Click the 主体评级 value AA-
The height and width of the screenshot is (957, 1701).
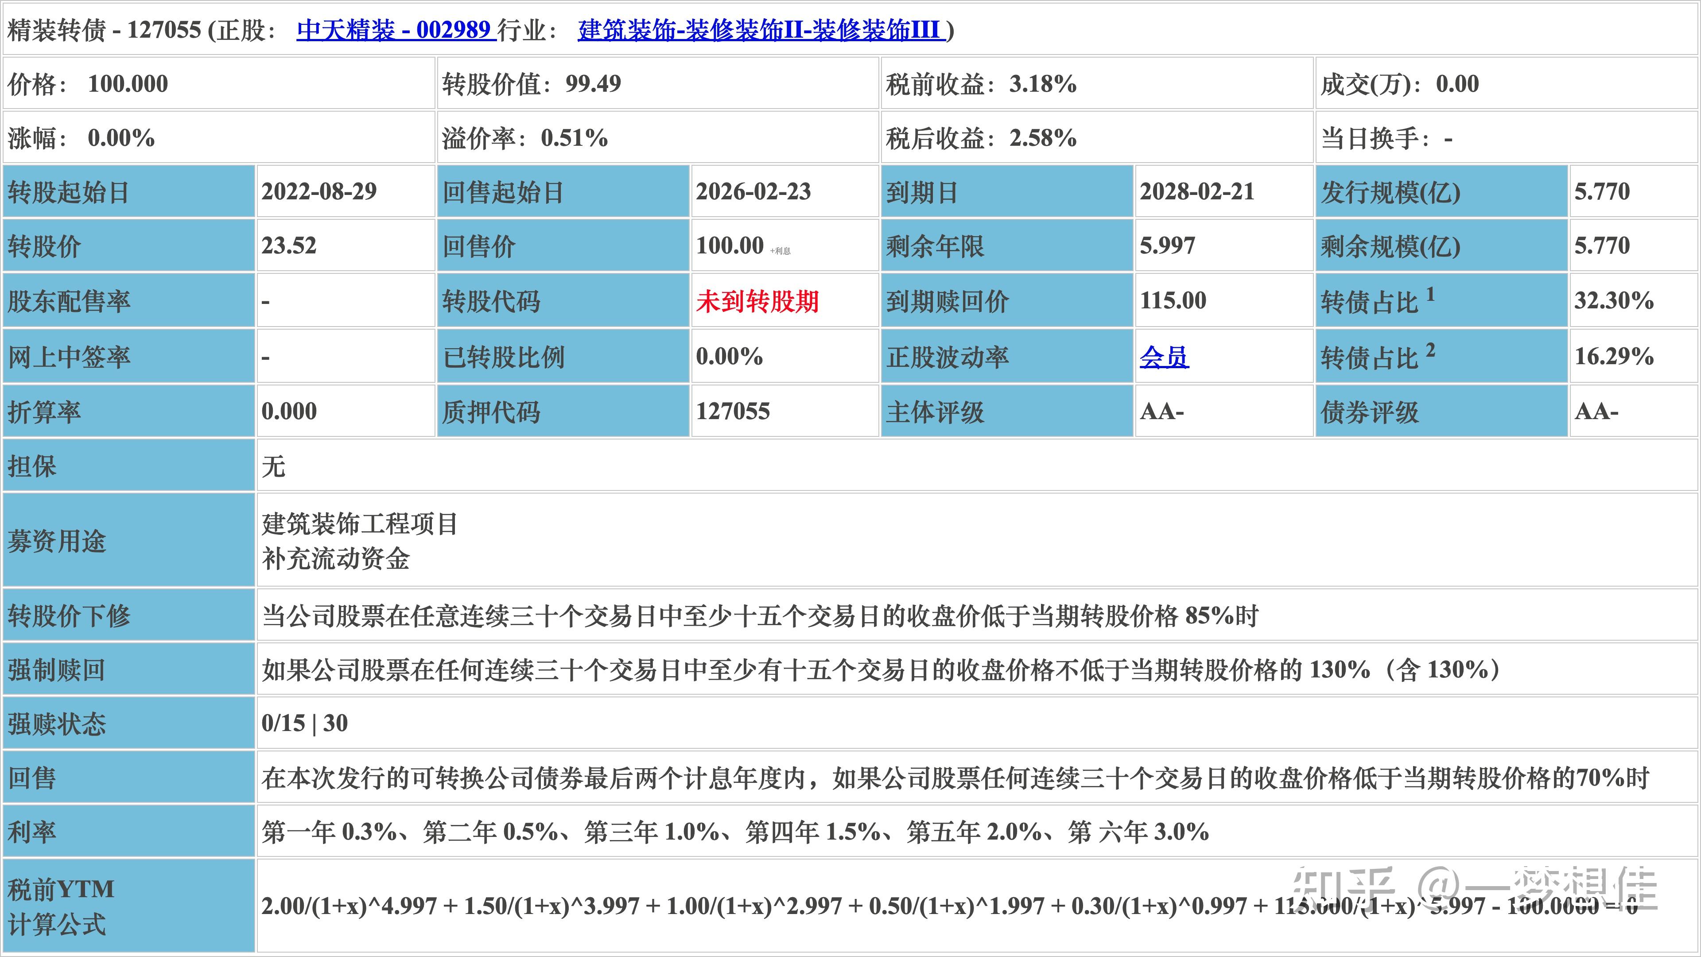(1161, 412)
